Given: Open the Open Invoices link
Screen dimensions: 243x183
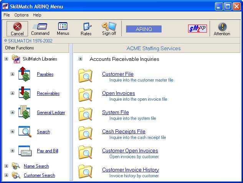Looking at the screenshot, I should [x=118, y=93].
